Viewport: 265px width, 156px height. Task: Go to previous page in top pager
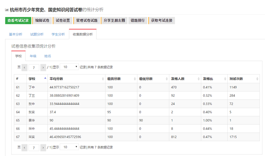[x=24, y=67]
